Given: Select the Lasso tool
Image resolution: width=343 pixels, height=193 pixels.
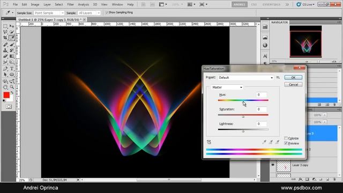Looking at the screenshot, I should pyautogui.click(x=5, y=32).
